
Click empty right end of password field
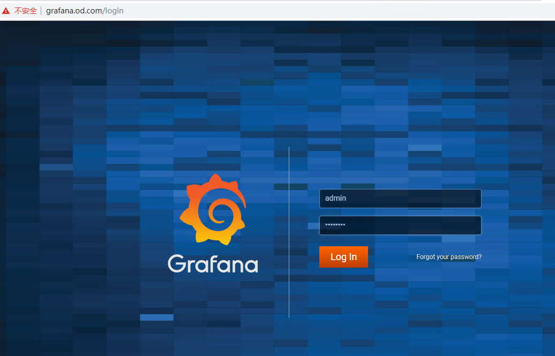(x=466, y=225)
